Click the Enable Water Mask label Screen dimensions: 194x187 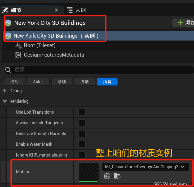34,144
